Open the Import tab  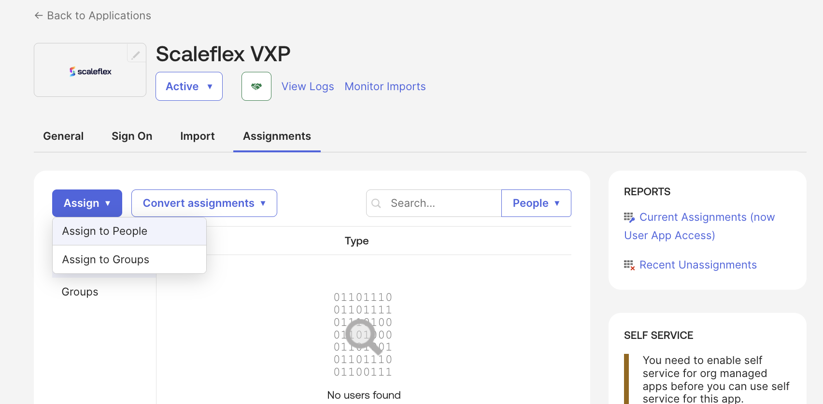pos(197,136)
